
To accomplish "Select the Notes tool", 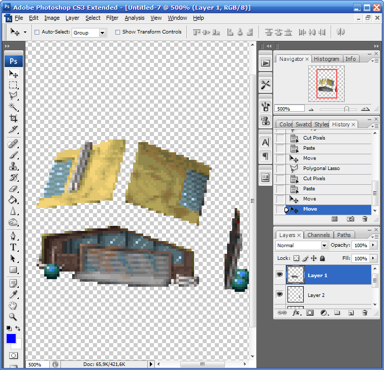I will tap(13, 284).
